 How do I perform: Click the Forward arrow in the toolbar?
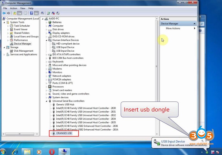point(9,13)
